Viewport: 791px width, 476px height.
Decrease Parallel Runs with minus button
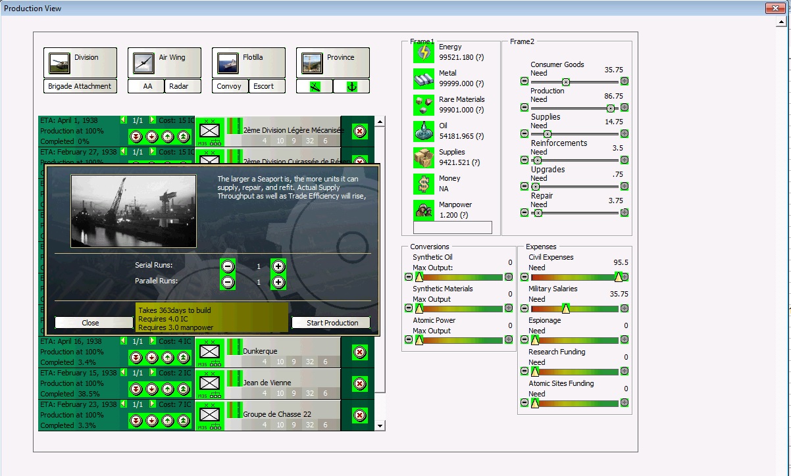click(x=228, y=282)
